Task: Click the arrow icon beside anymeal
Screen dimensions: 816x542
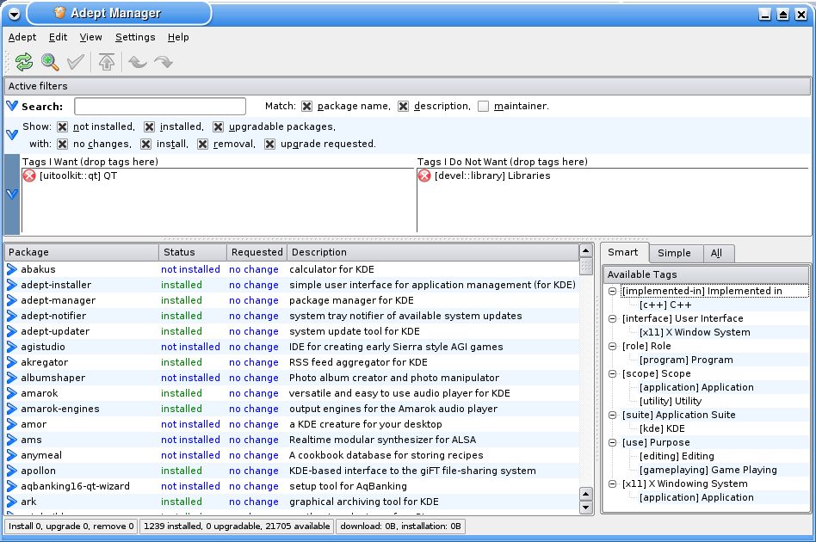Action: click(12, 455)
